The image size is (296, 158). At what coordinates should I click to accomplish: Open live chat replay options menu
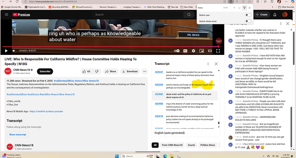coord(281,24)
